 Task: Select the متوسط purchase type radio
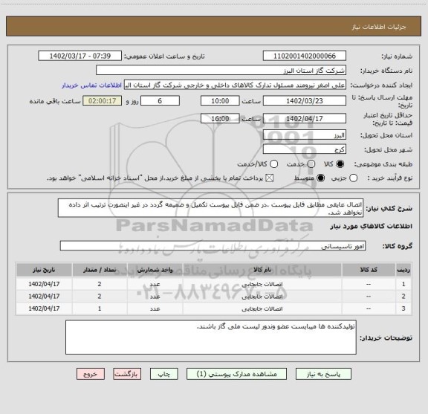tap(320, 178)
